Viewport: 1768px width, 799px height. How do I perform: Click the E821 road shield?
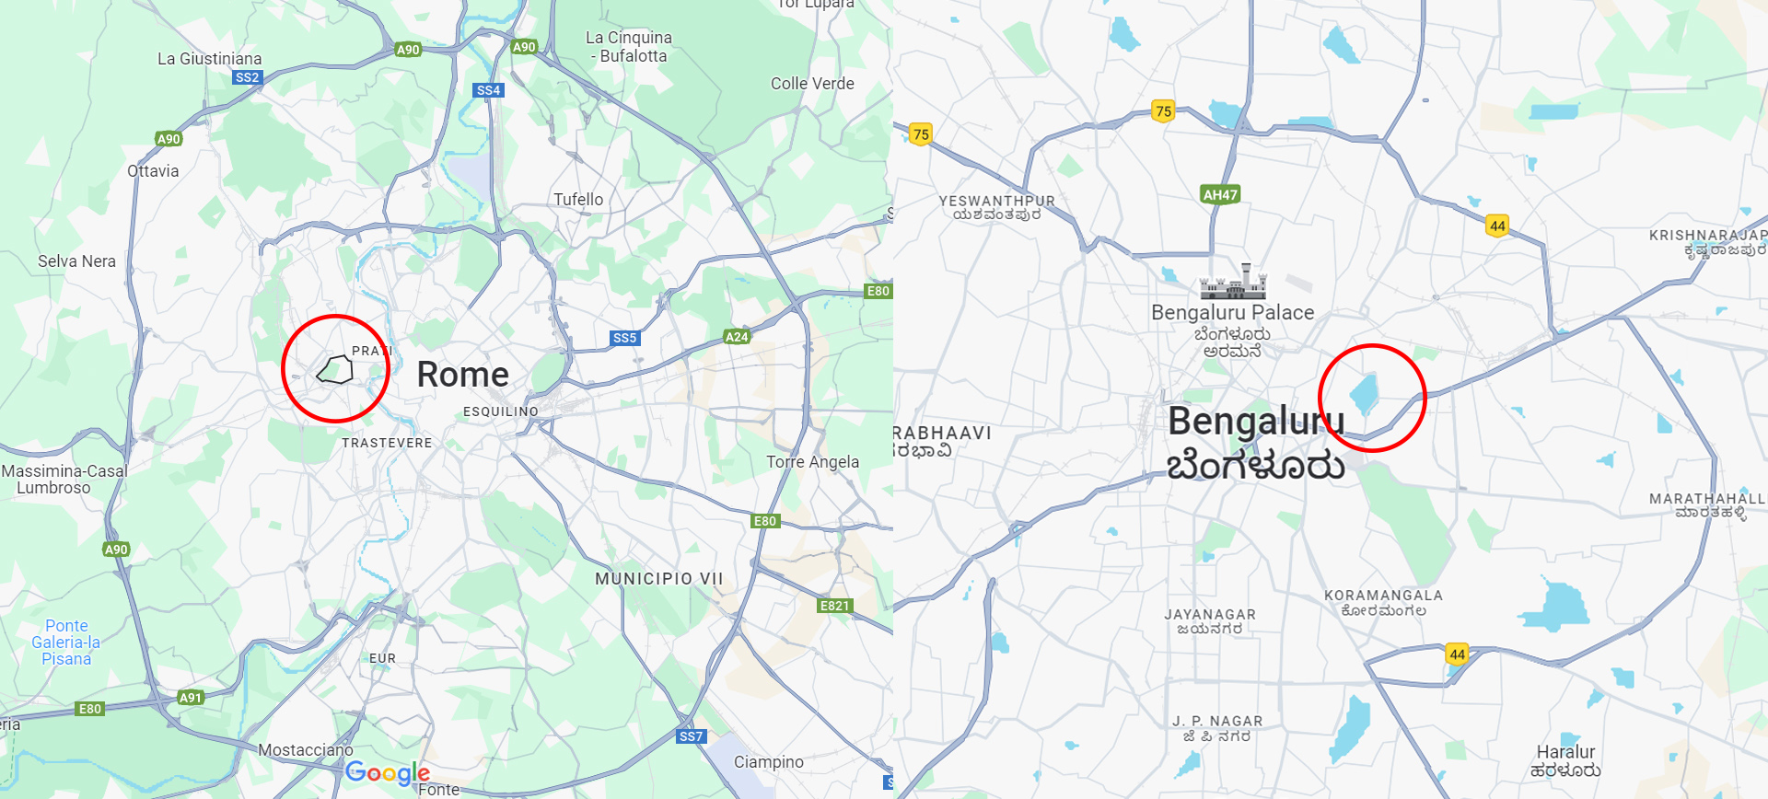coord(835,606)
